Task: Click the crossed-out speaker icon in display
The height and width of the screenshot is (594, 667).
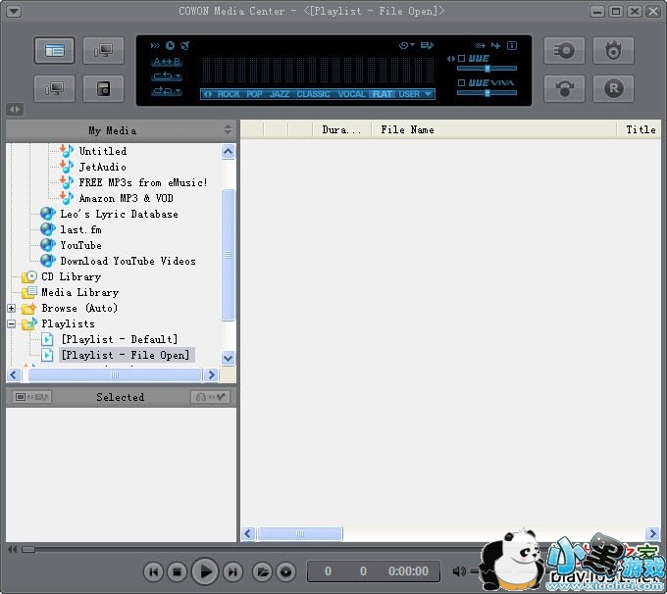Action: tap(185, 45)
